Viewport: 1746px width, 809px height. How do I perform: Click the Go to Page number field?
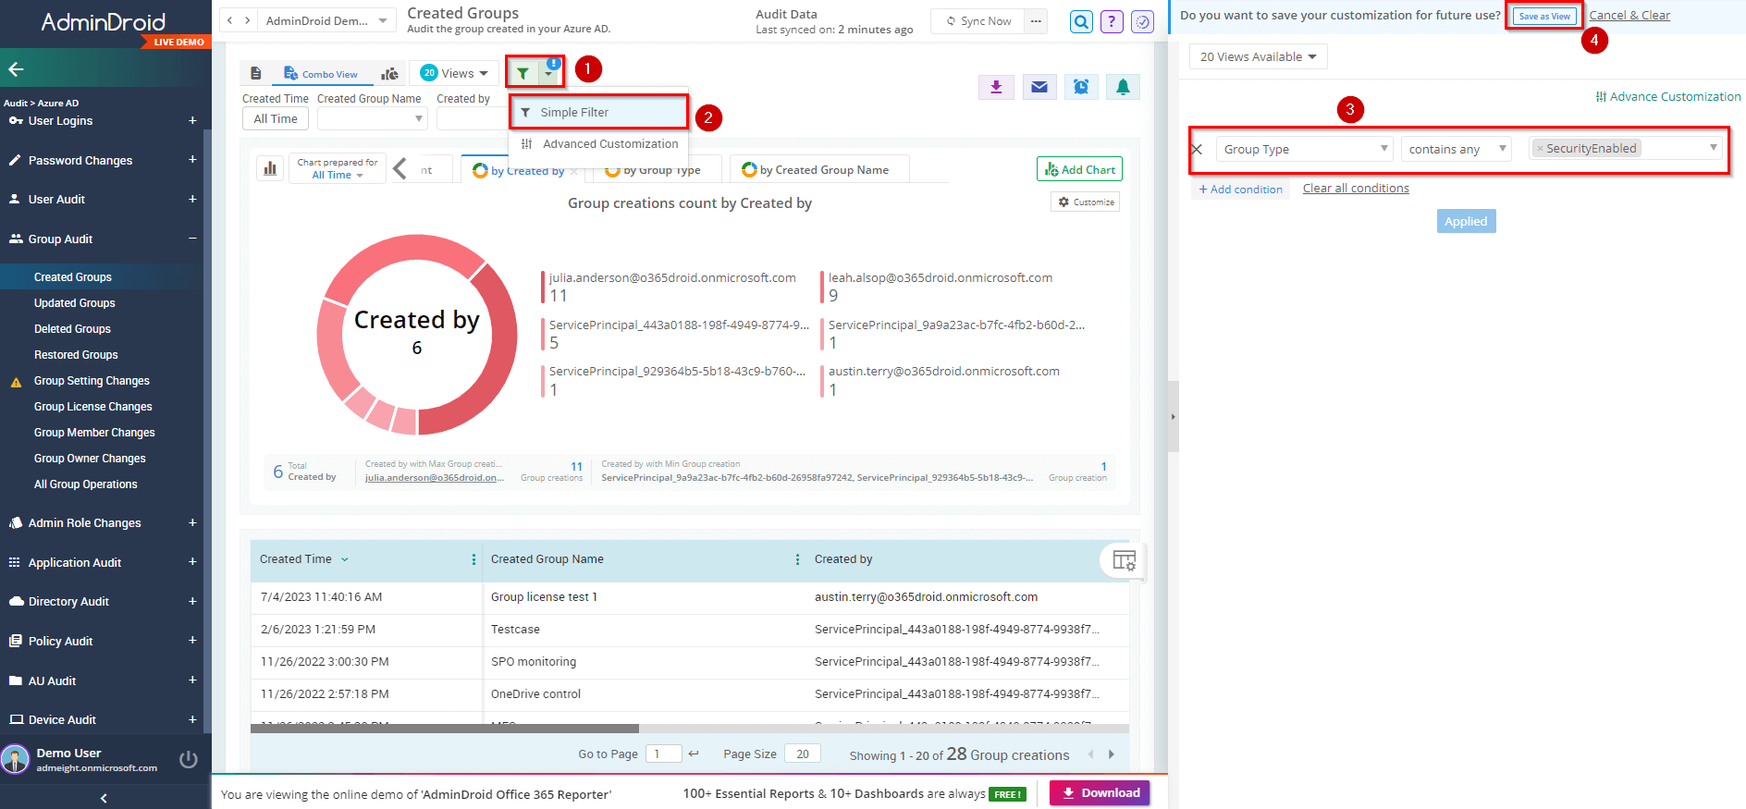point(663,754)
